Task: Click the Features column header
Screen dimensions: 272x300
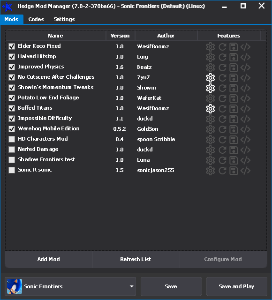Action: [229, 36]
